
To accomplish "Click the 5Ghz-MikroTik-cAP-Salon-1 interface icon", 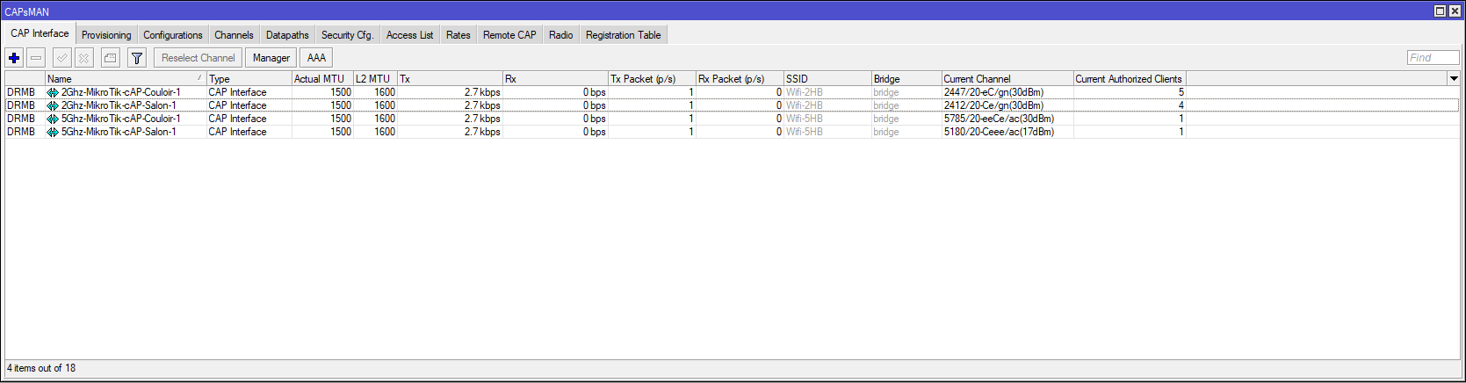I will click(53, 132).
